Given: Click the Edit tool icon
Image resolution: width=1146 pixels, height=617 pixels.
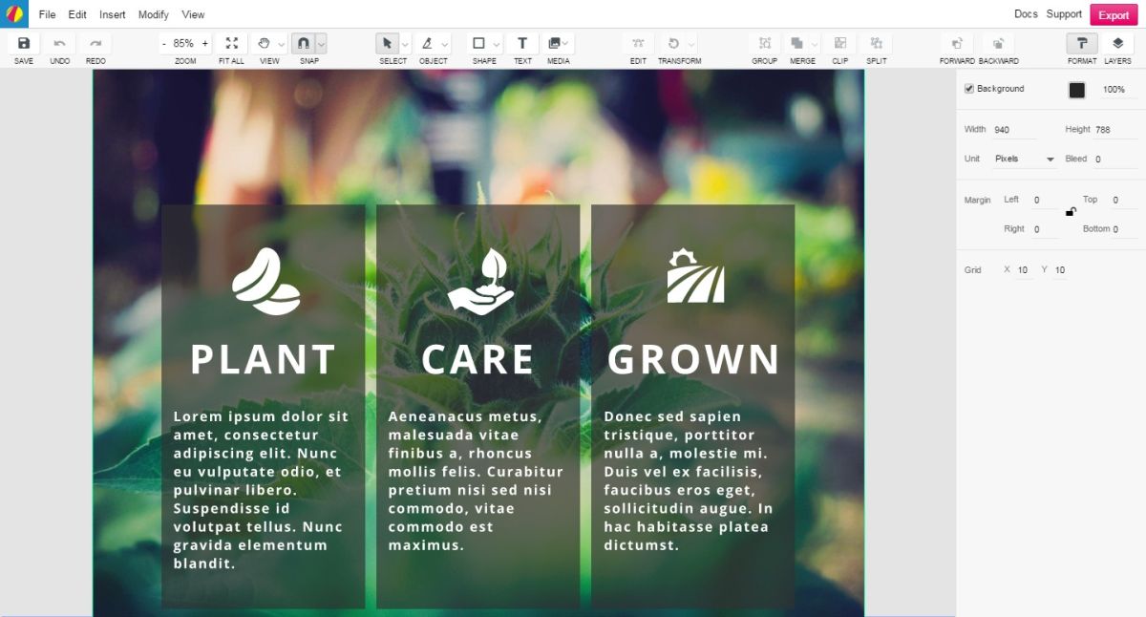Looking at the screenshot, I should coord(638,43).
